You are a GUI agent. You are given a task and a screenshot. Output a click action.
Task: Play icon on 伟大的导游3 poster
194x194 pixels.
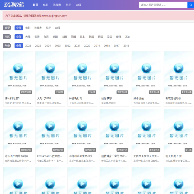(18, 68)
